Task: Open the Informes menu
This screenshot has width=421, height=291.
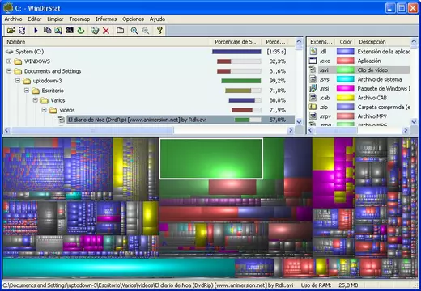Action: [x=106, y=19]
